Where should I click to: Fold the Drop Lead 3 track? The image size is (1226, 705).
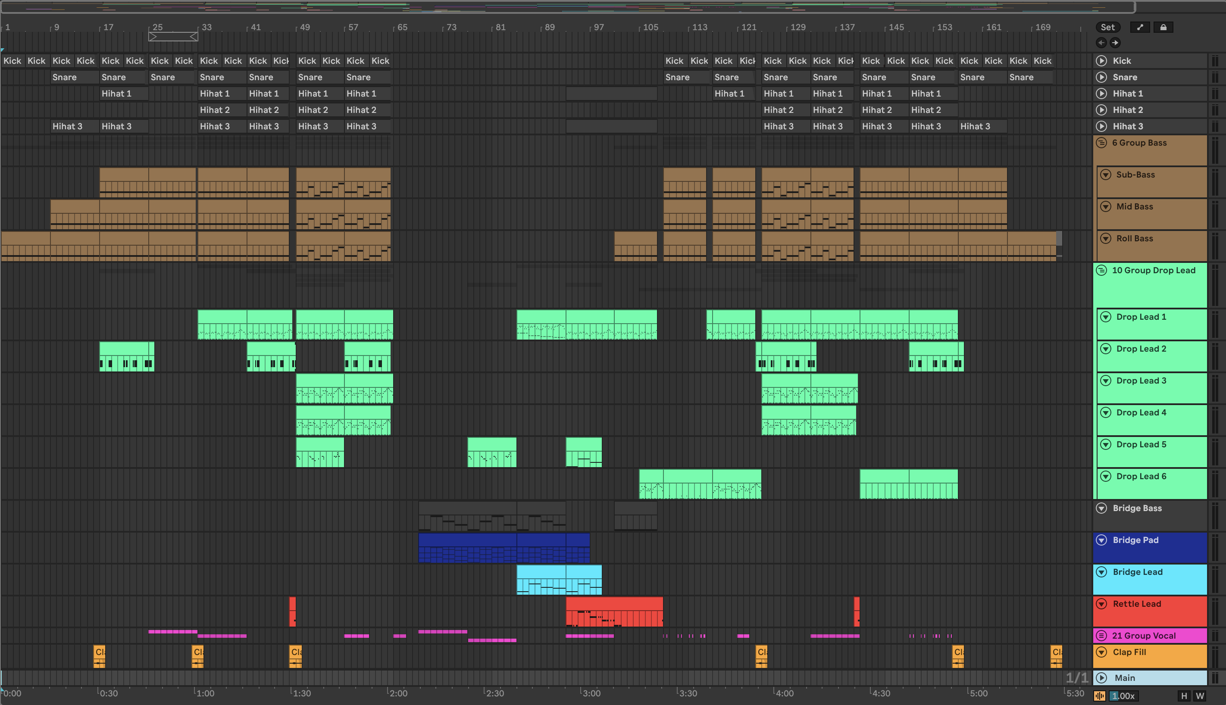[1105, 381]
